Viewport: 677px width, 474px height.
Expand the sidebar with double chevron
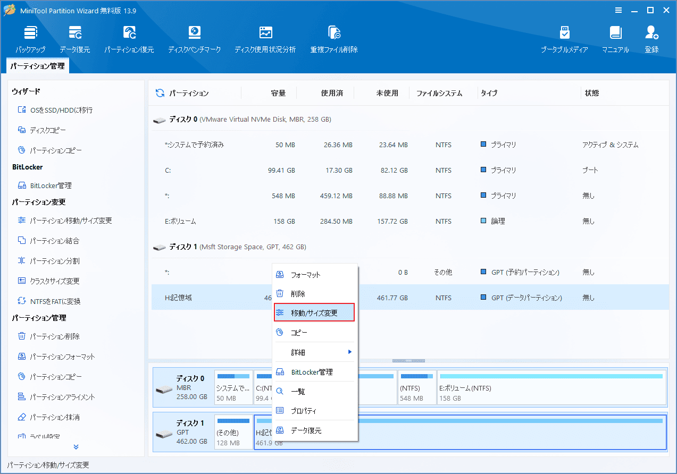[76, 447]
